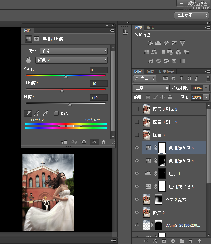Delete this adjustment layer via trash icon
This screenshot has height=244, width=211.
click(x=104, y=142)
